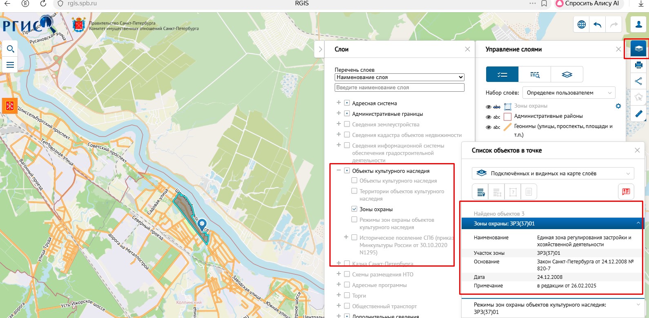Switch to the stacked layers tab
Viewport: 649px width, 318px height.
click(x=567, y=75)
